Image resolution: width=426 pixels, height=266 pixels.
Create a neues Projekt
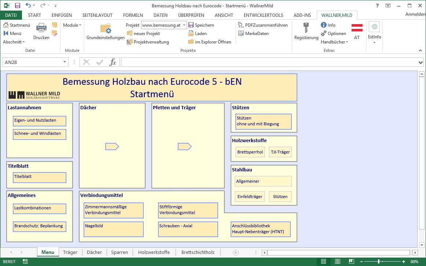tap(143, 34)
